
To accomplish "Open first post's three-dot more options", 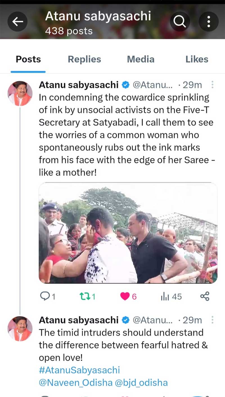I will (212, 84).
